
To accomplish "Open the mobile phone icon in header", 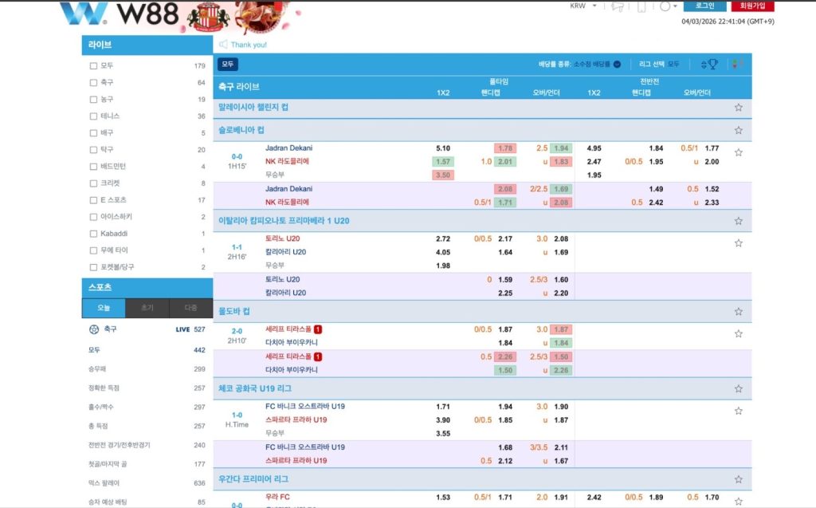I will point(641,6).
